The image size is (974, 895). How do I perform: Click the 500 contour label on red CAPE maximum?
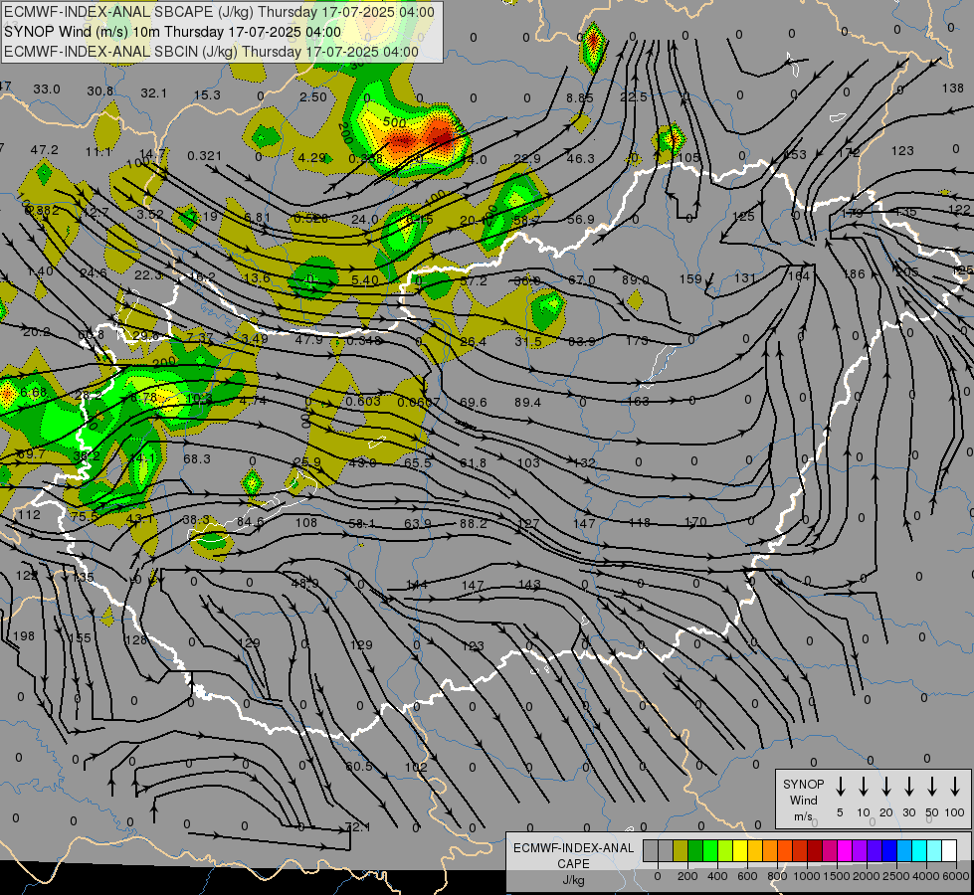tap(394, 121)
